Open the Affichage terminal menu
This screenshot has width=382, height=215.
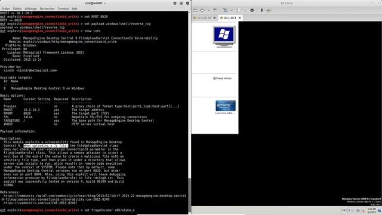30,8
